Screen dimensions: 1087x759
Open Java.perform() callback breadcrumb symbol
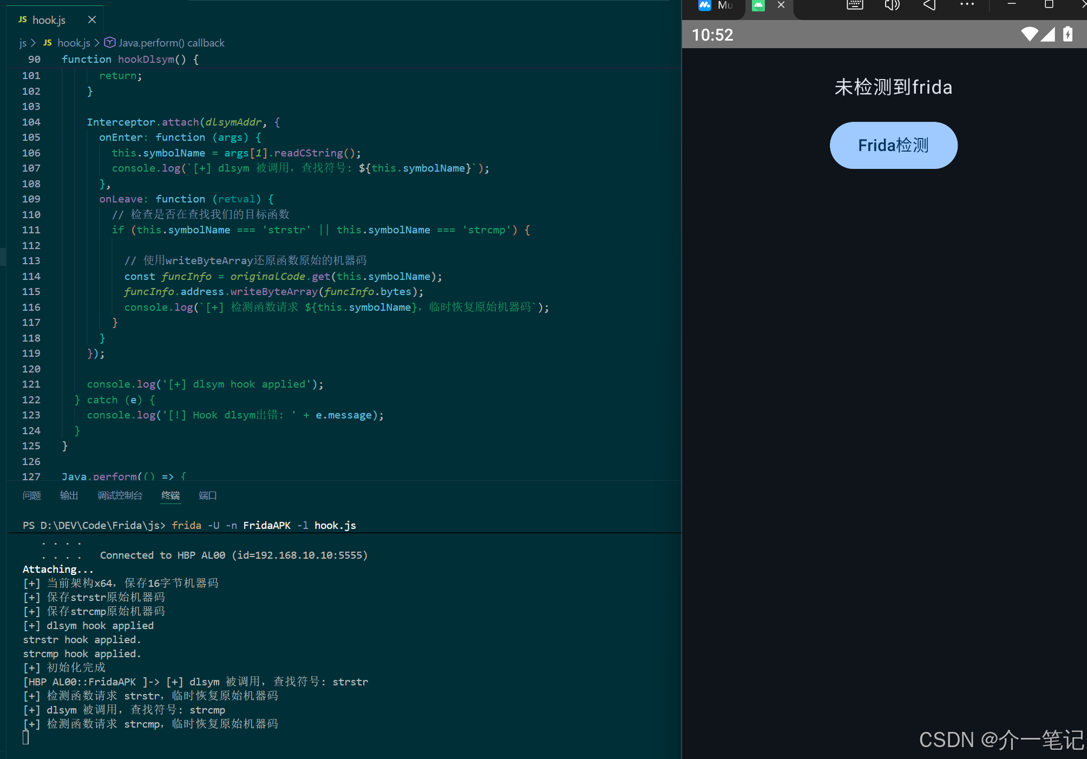(x=171, y=43)
